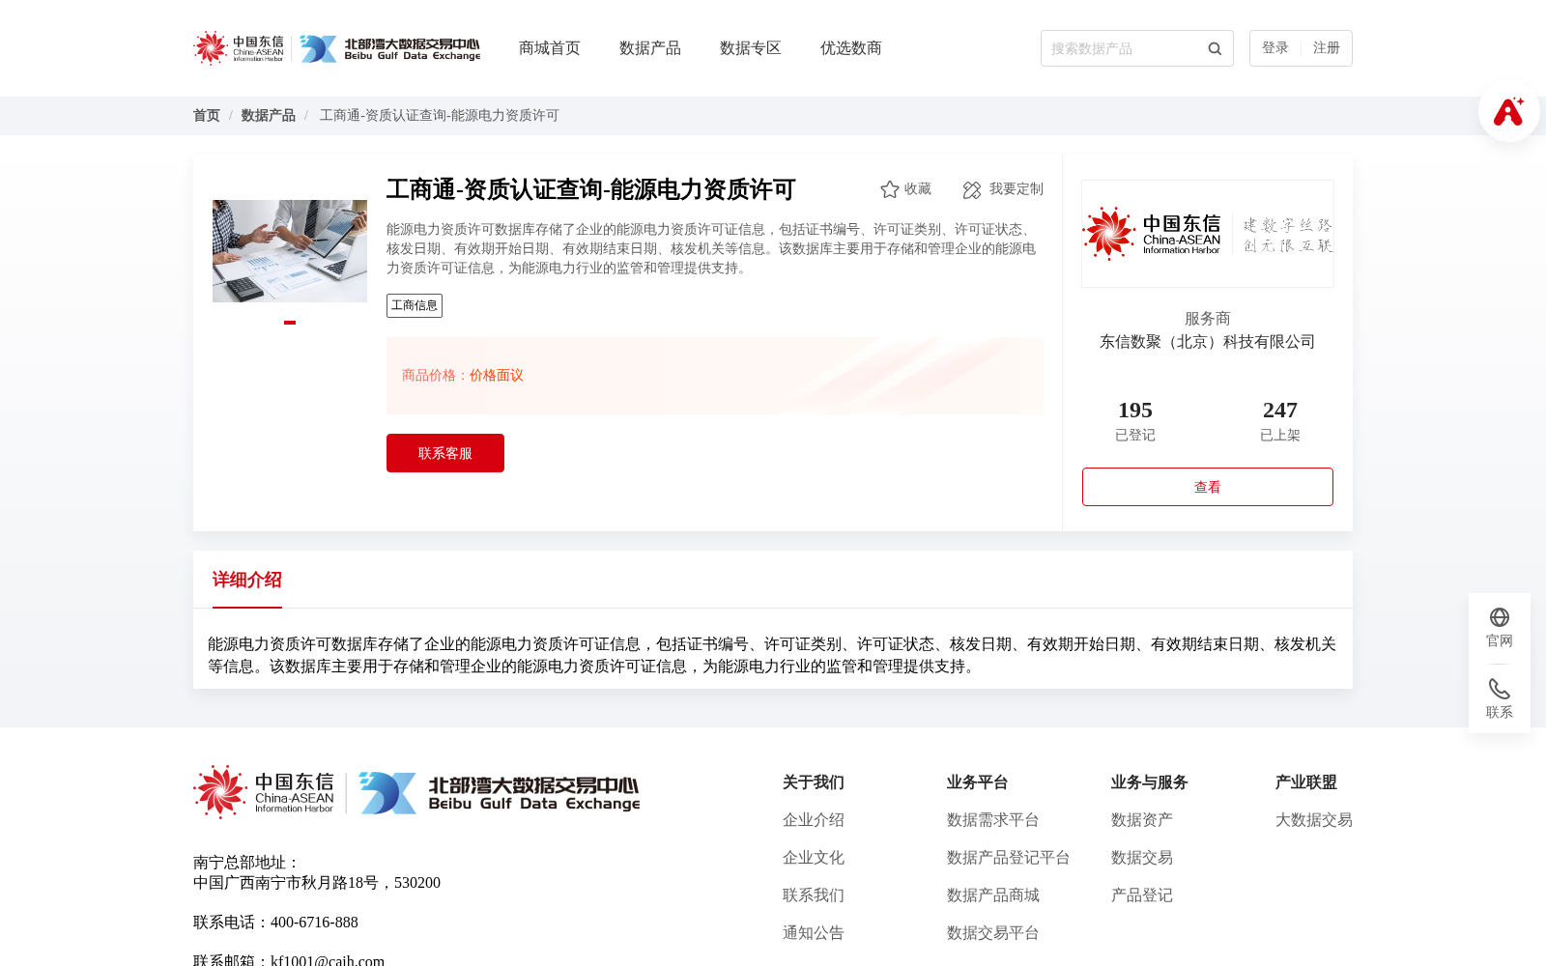The height and width of the screenshot is (966, 1546).
Task: Select the 详细介绍 tab
Action: coord(247,580)
